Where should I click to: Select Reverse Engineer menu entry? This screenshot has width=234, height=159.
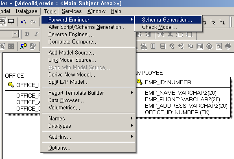[88, 35]
